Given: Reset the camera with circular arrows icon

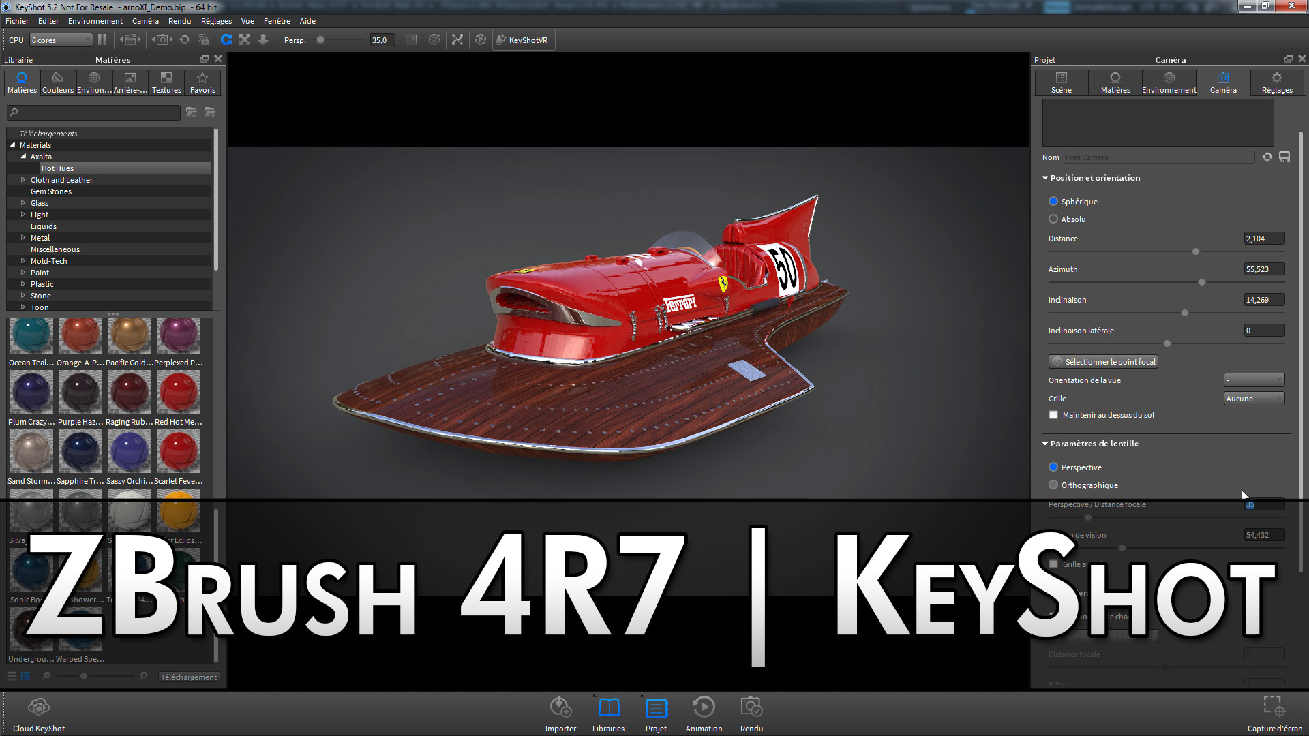Looking at the screenshot, I should [x=184, y=40].
